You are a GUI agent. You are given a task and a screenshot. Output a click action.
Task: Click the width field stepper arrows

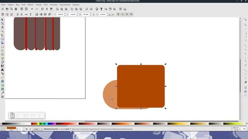(90, 14)
